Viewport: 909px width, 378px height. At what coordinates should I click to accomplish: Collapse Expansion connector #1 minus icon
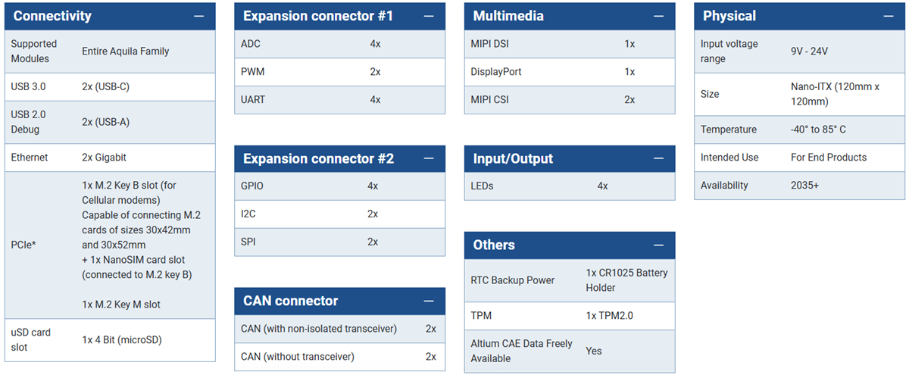coord(429,16)
